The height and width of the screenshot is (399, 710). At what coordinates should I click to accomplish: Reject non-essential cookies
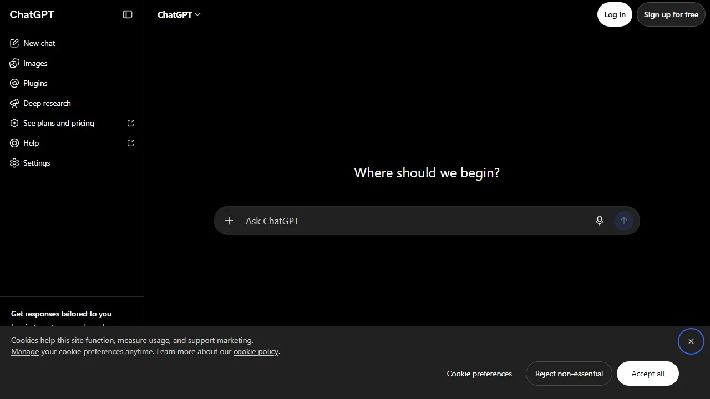[569, 374]
